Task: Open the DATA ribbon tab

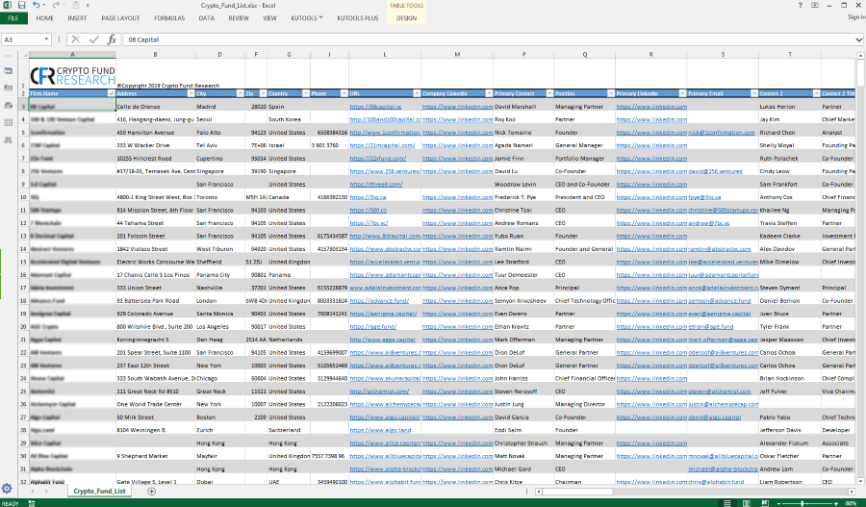Action: [x=207, y=18]
